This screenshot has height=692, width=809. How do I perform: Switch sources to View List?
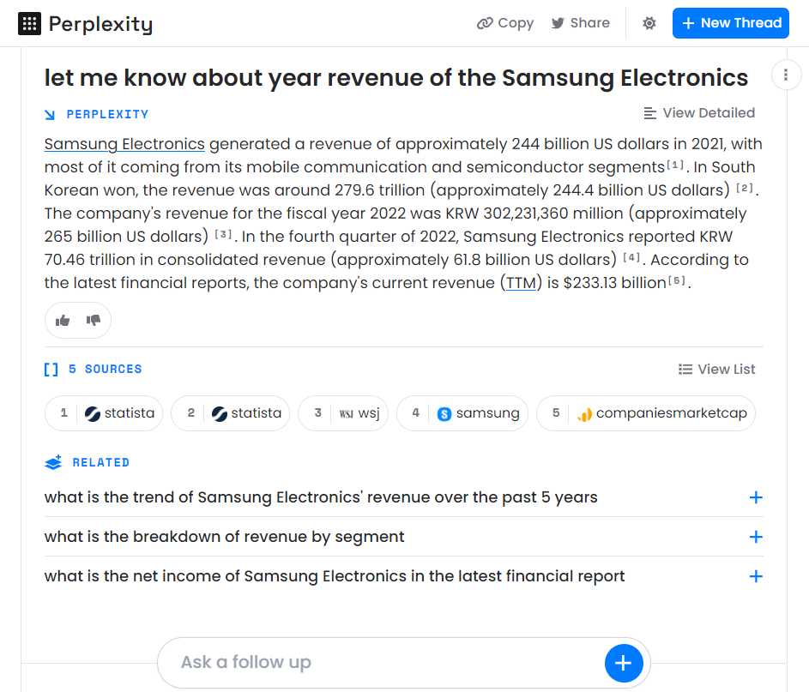coord(716,370)
